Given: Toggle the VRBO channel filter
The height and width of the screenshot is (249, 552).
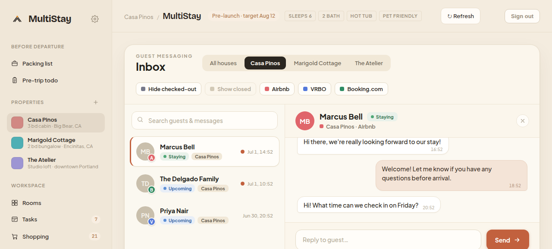Looking at the screenshot, I should pos(315,89).
